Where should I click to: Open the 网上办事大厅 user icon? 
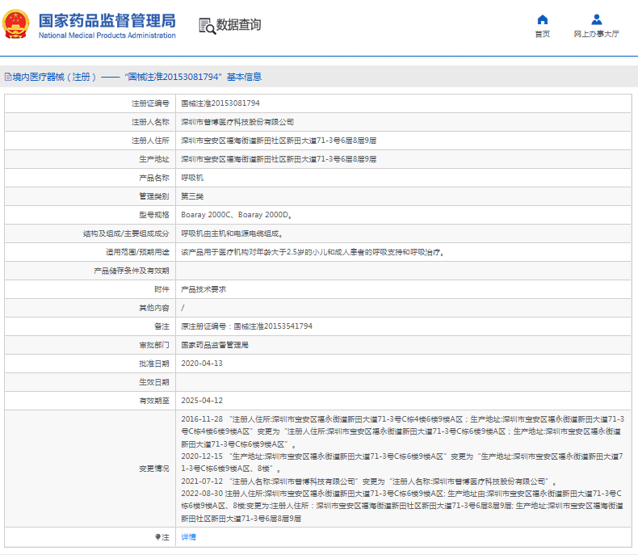click(597, 19)
